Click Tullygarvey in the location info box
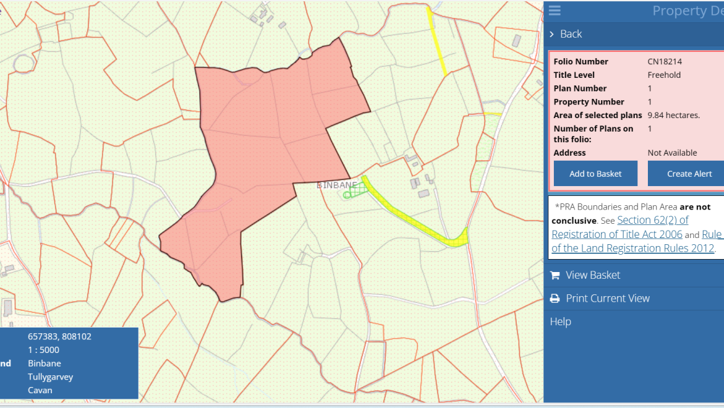Screen dimensions: 724x408 (x=50, y=376)
